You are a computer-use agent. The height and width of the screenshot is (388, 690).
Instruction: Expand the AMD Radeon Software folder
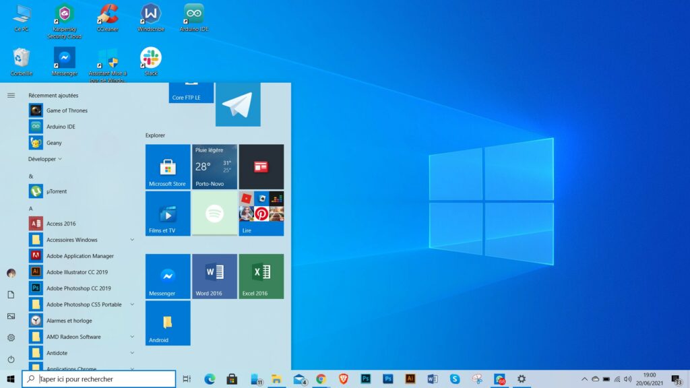tap(82, 337)
